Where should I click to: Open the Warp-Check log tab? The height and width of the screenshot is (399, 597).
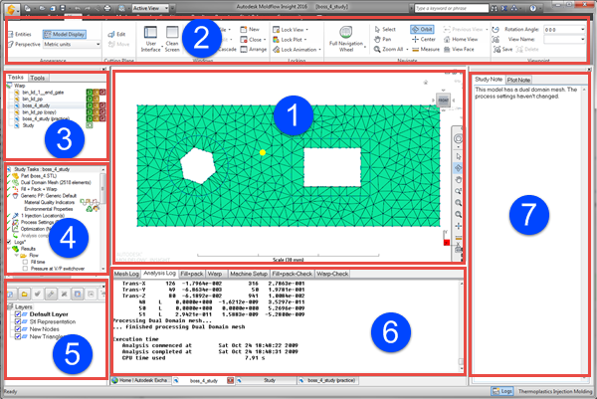click(332, 274)
